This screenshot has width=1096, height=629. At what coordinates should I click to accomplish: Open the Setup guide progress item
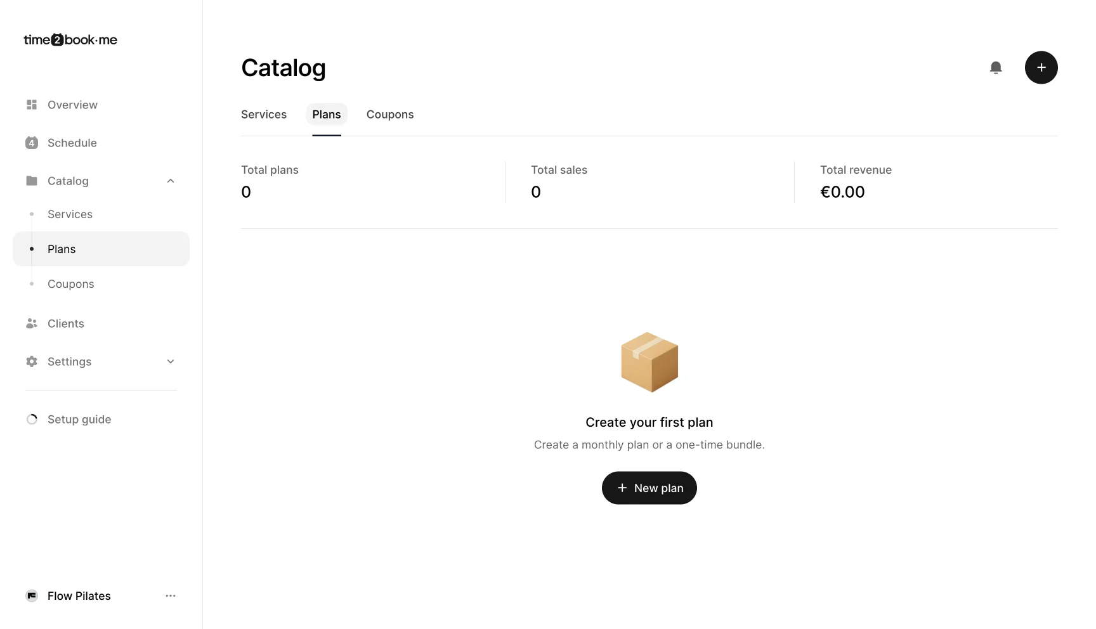point(79,419)
